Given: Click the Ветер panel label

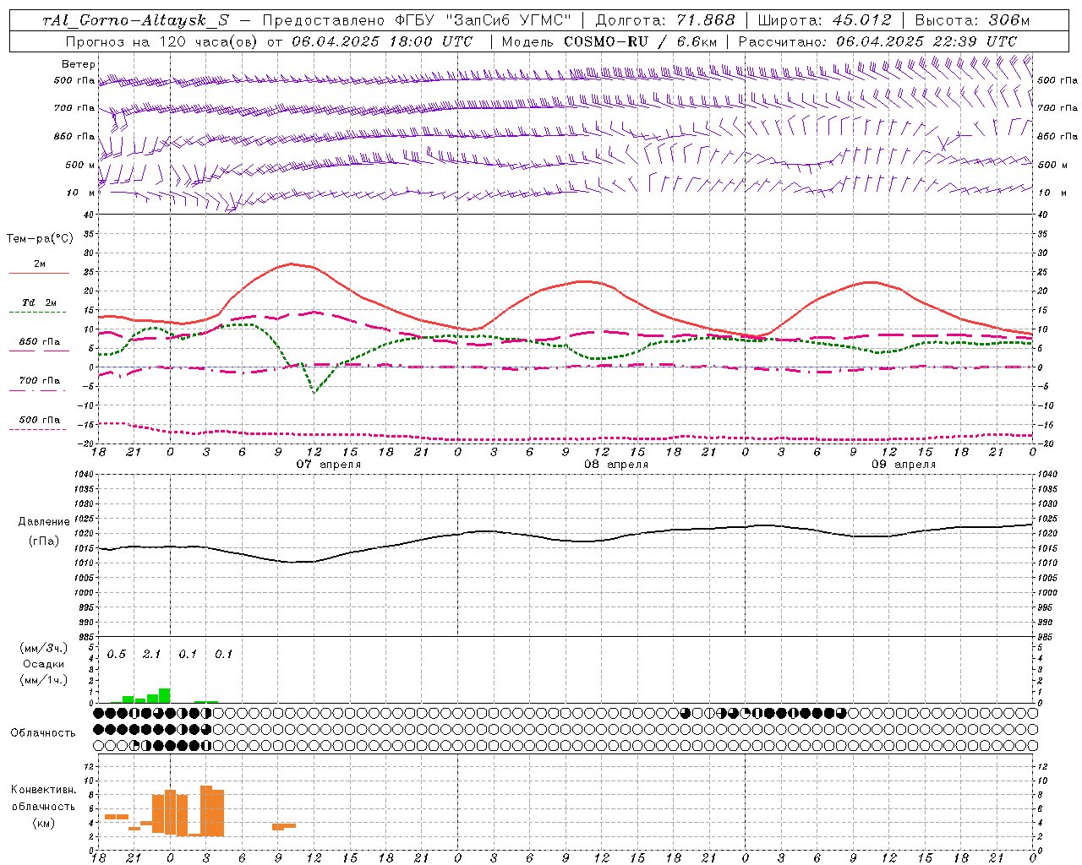Looking at the screenshot, I should click(x=79, y=64).
